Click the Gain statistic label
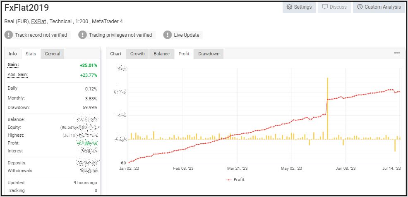 click(14, 65)
